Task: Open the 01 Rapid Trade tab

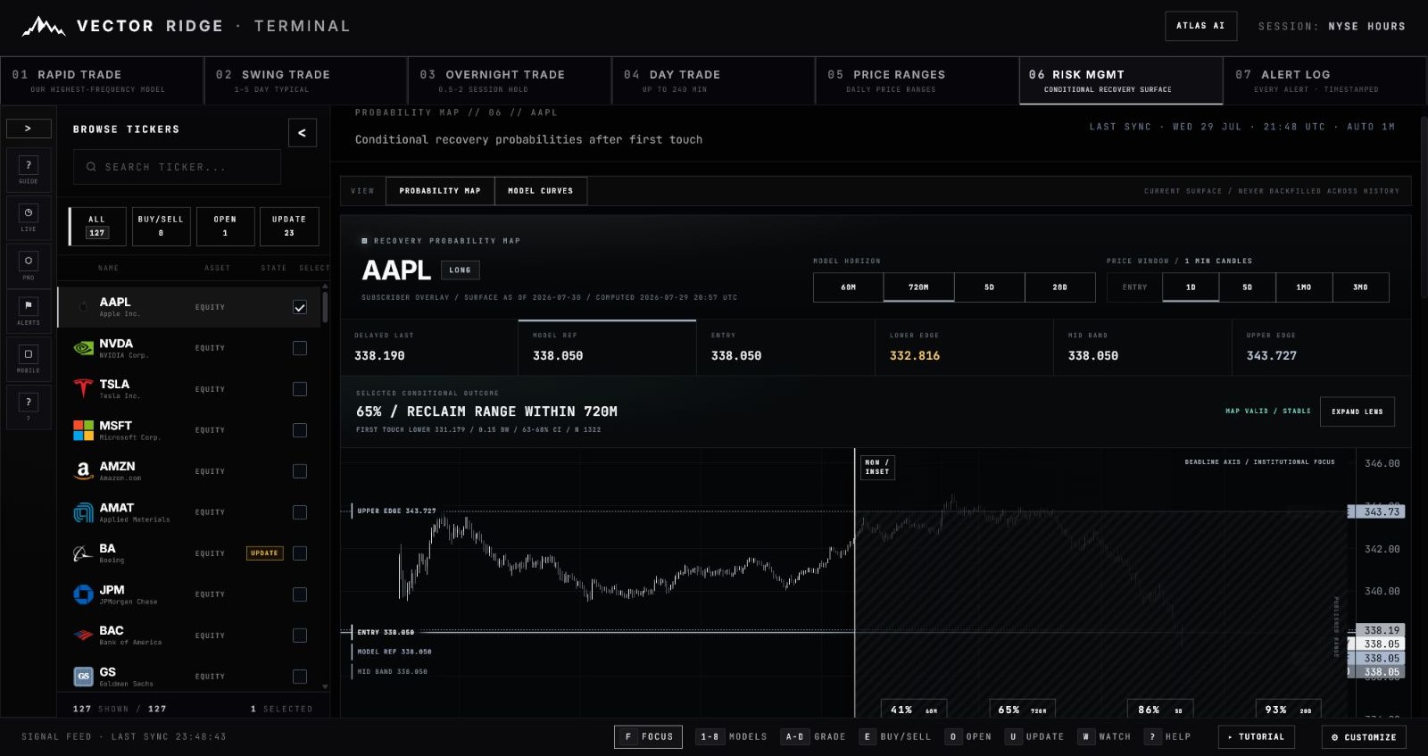Action: (x=102, y=81)
